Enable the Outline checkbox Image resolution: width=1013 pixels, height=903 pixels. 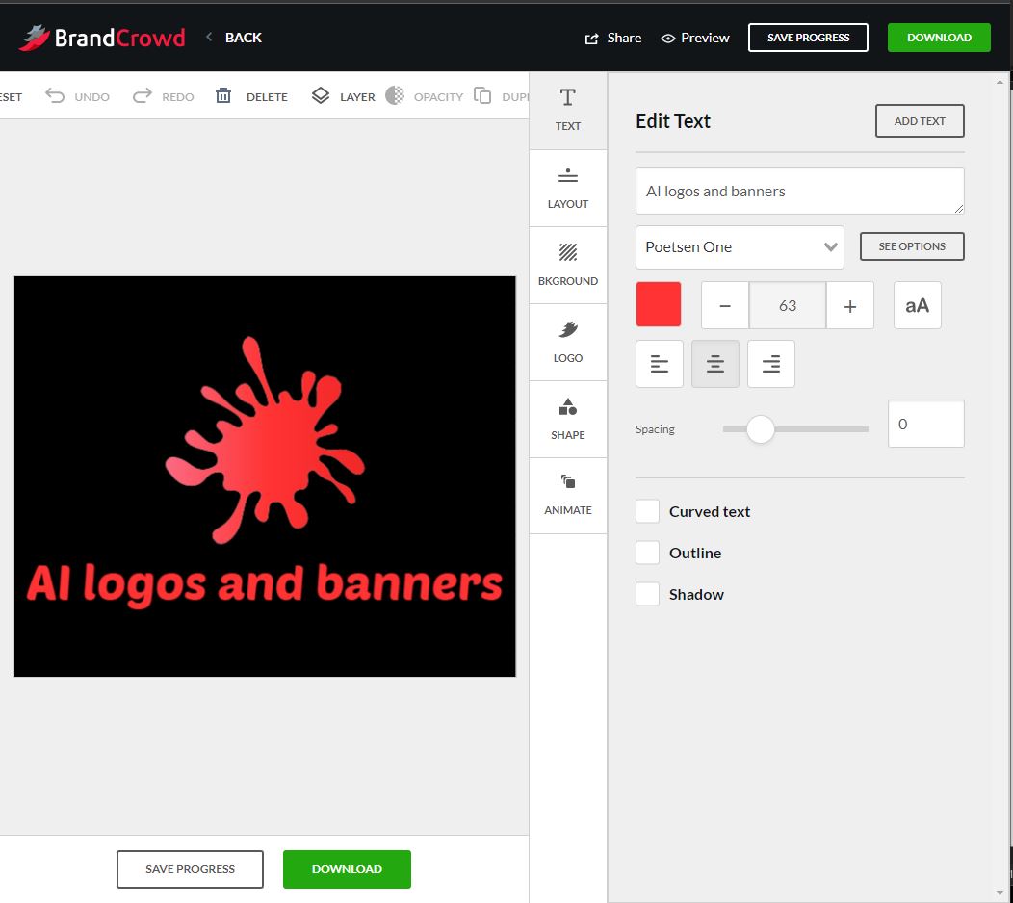pos(647,553)
